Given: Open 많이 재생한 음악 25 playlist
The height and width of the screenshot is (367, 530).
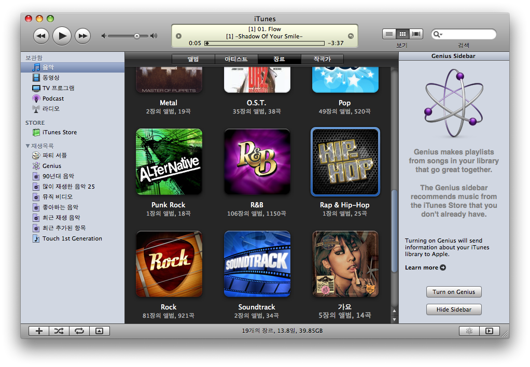Looking at the screenshot, I should (72, 187).
